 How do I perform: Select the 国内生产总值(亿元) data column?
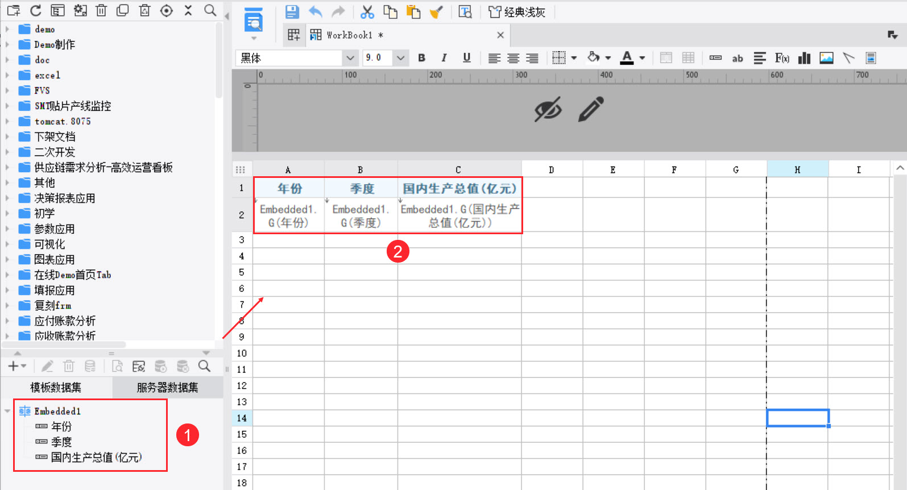point(96,457)
